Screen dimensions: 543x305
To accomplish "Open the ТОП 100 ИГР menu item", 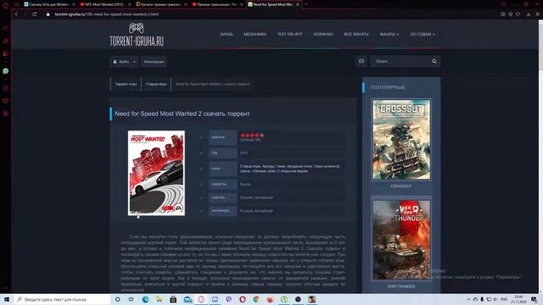I will tap(290, 34).
